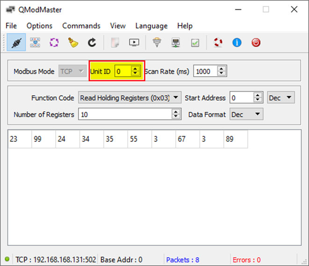The height and width of the screenshot is (266, 309).
Task: Select register cell with value 67
Action: click(187, 139)
